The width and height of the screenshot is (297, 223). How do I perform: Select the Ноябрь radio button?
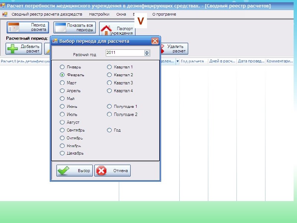point(62,146)
